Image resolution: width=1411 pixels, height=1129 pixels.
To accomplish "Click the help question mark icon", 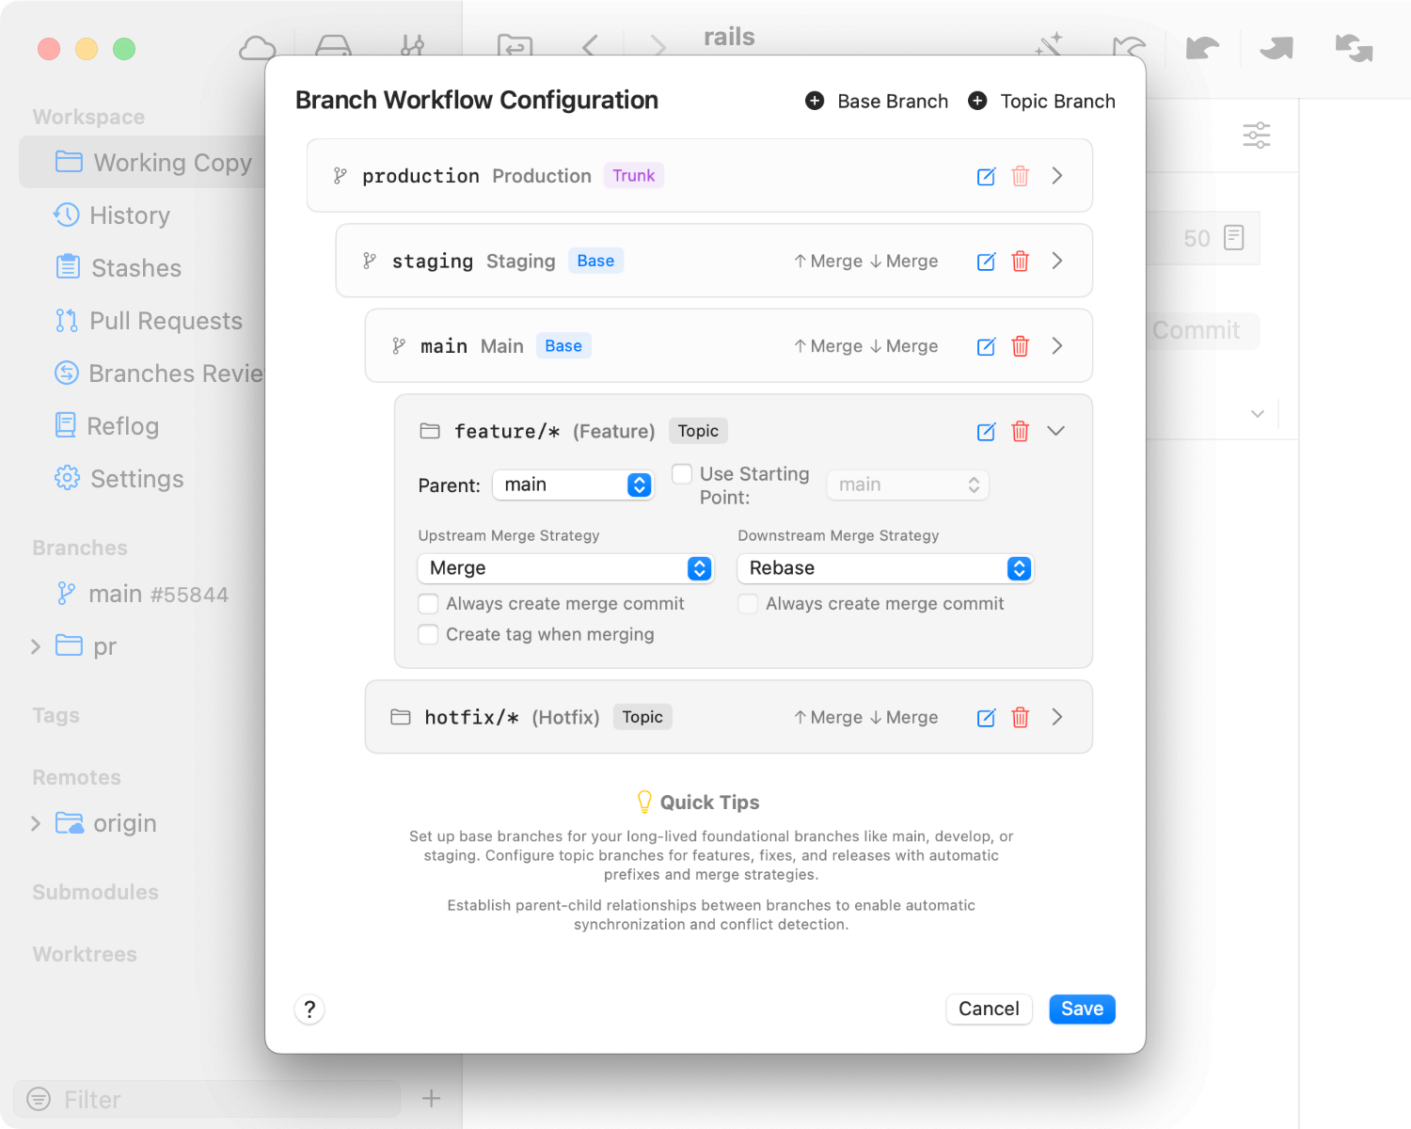I will [x=309, y=1009].
